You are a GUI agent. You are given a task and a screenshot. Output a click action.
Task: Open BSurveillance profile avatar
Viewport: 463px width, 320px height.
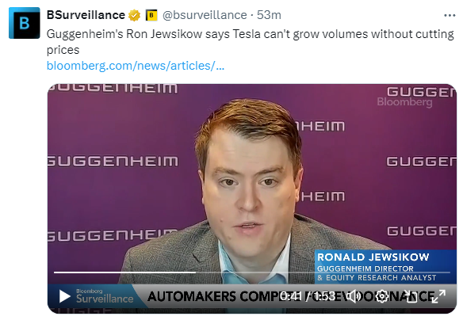click(x=25, y=23)
